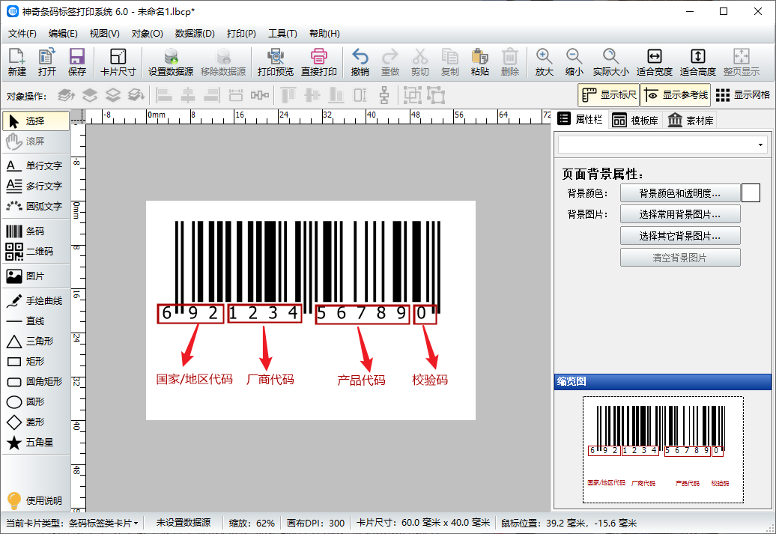Open the 使用说明 help bulb
The image size is (776, 534).
tap(34, 500)
